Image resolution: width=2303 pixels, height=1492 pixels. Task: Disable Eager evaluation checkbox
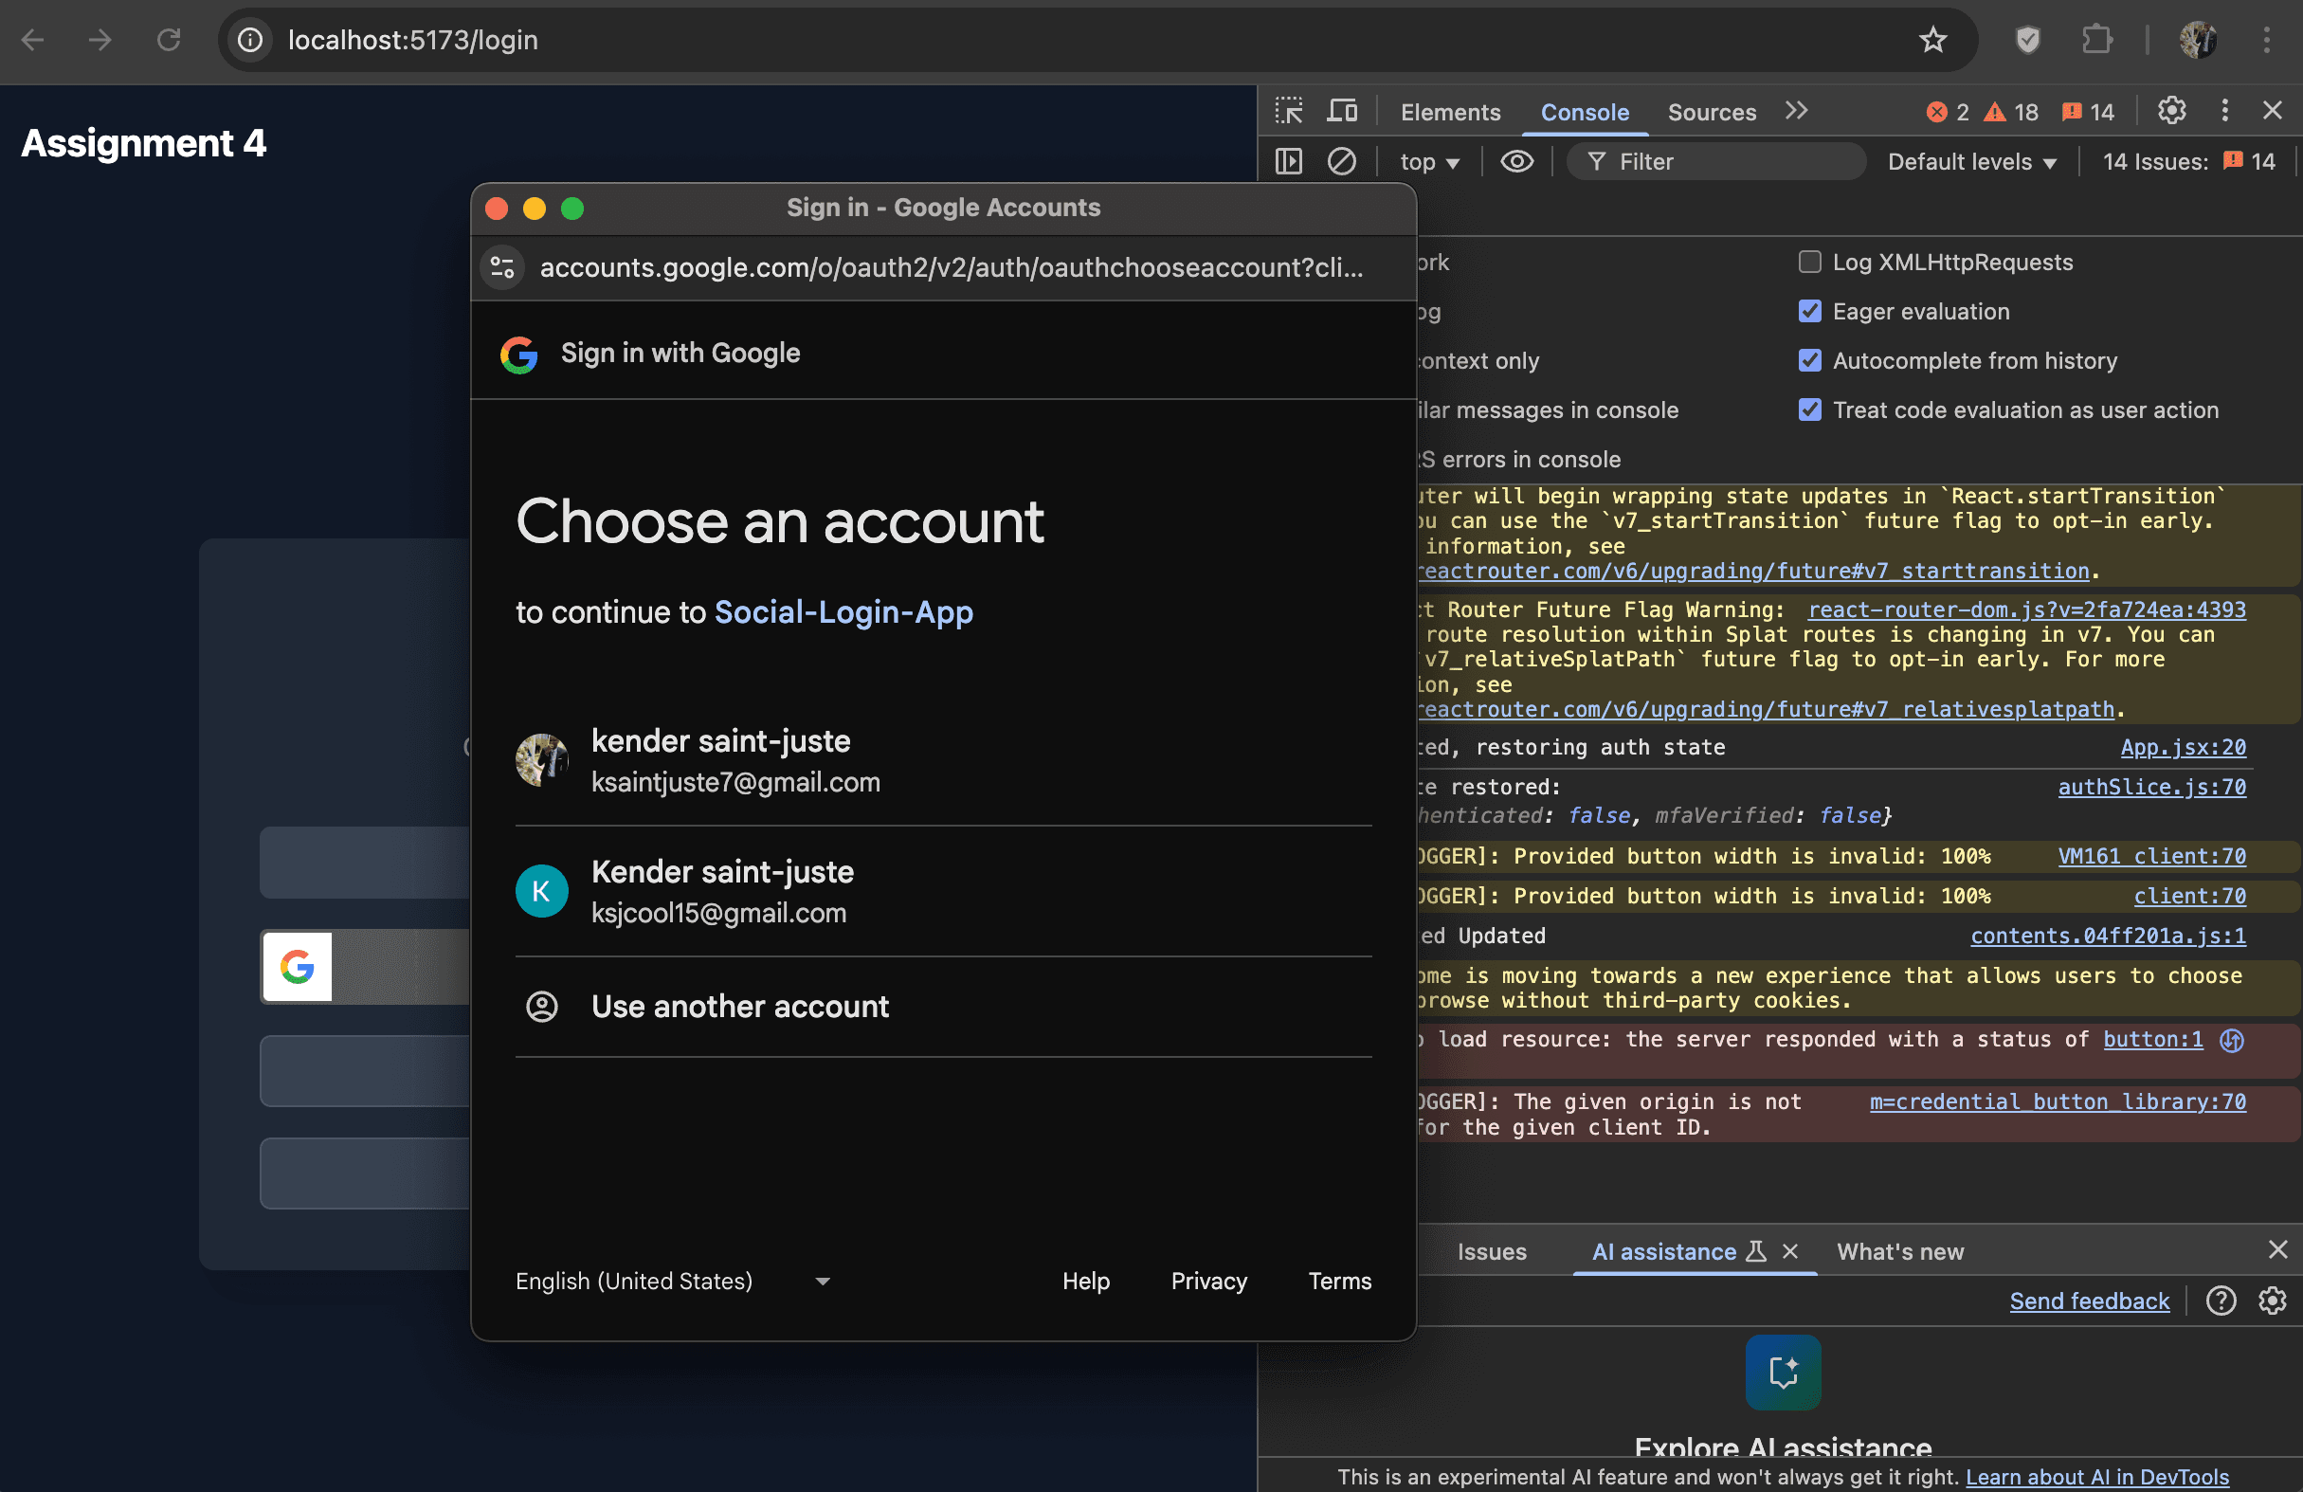tap(1808, 311)
